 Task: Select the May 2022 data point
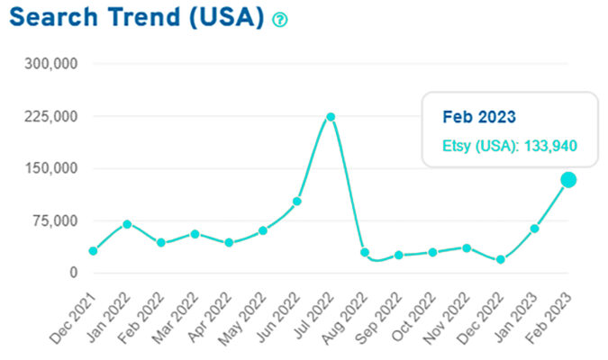coord(263,230)
